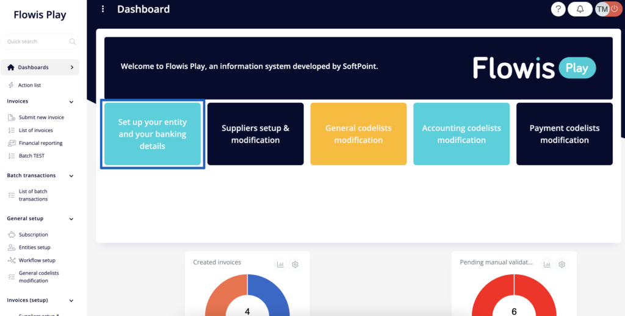Click the Welcome to Flowis Play banner text
The height and width of the screenshot is (316, 625).
(249, 66)
